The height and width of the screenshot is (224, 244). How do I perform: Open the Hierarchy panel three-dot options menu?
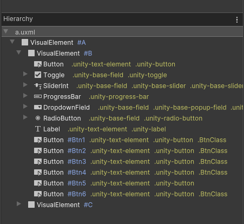237,19
